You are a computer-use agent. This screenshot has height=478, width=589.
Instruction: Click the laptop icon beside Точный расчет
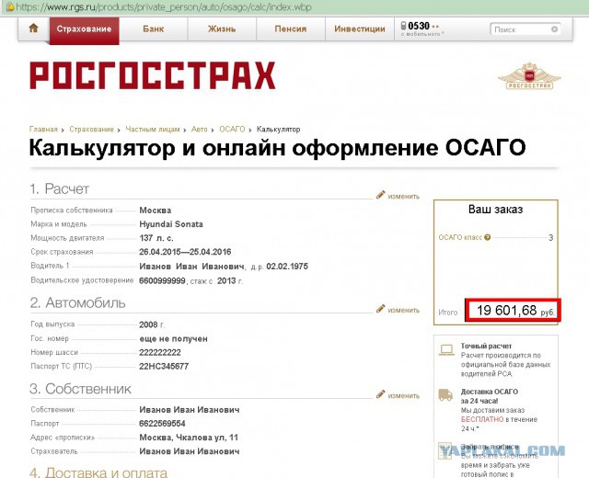click(x=446, y=350)
